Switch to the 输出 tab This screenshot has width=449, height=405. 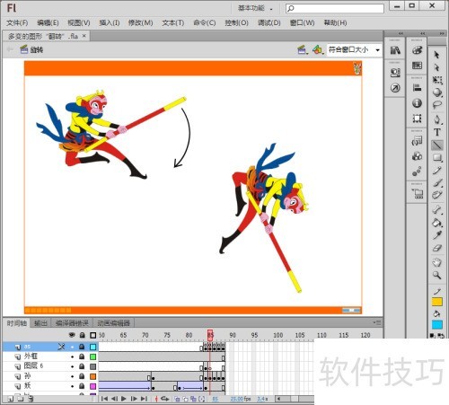tap(40, 323)
